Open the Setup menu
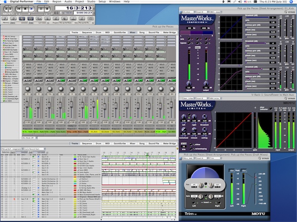Viewport: 297px width, 222px height. coord(102,1)
